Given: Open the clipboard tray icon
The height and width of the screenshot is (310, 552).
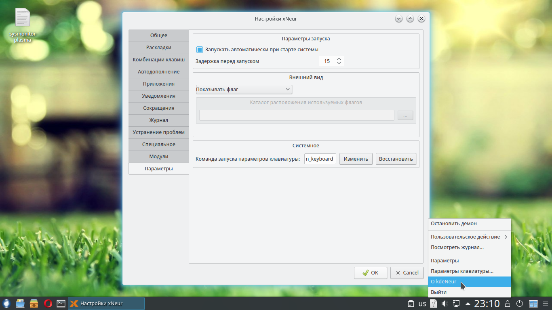Looking at the screenshot, I should pos(411,304).
